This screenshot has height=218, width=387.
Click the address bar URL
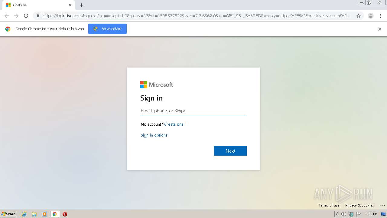[196, 16]
